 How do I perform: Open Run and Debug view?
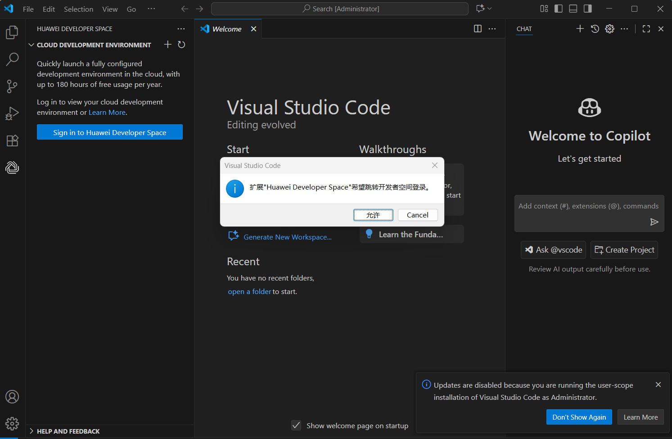coord(12,113)
